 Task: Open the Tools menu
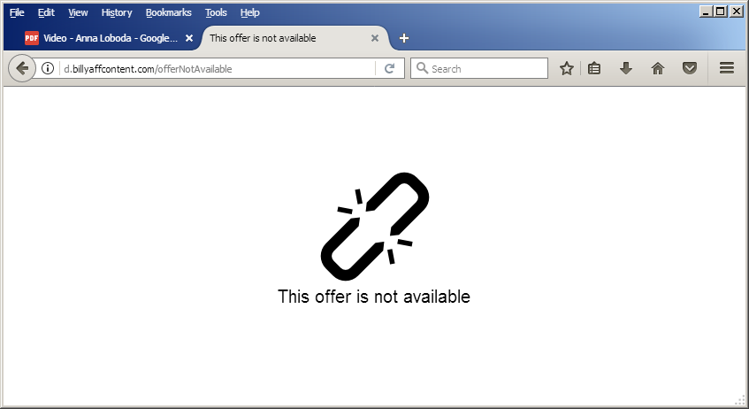click(x=216, y=12)
